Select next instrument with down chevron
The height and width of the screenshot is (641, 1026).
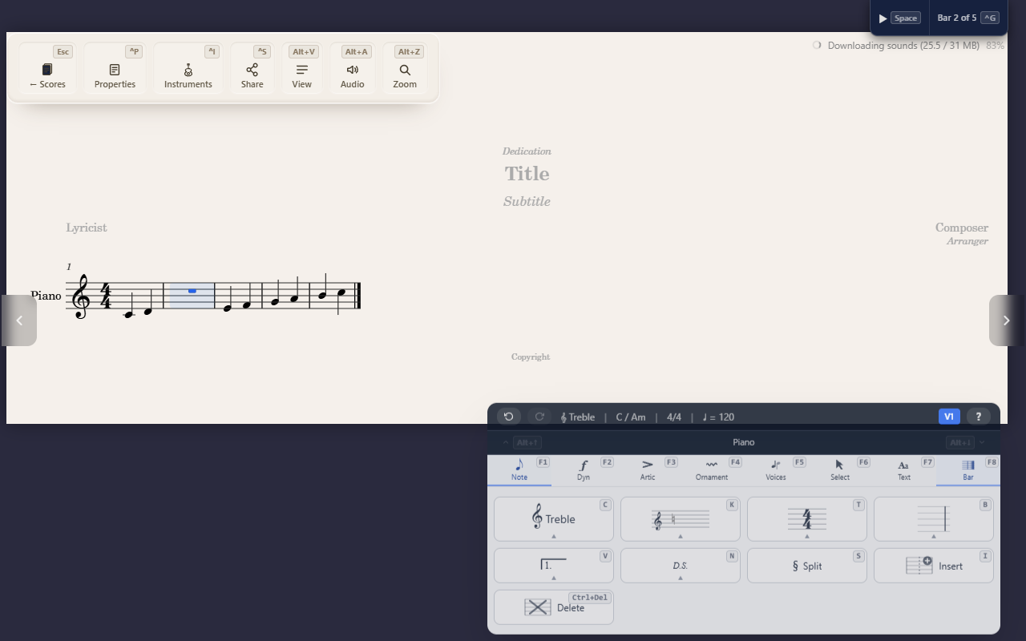click(982, 442)
